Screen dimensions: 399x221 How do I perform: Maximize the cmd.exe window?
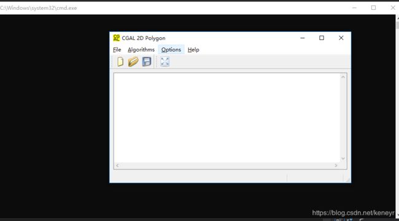point(373,7)
